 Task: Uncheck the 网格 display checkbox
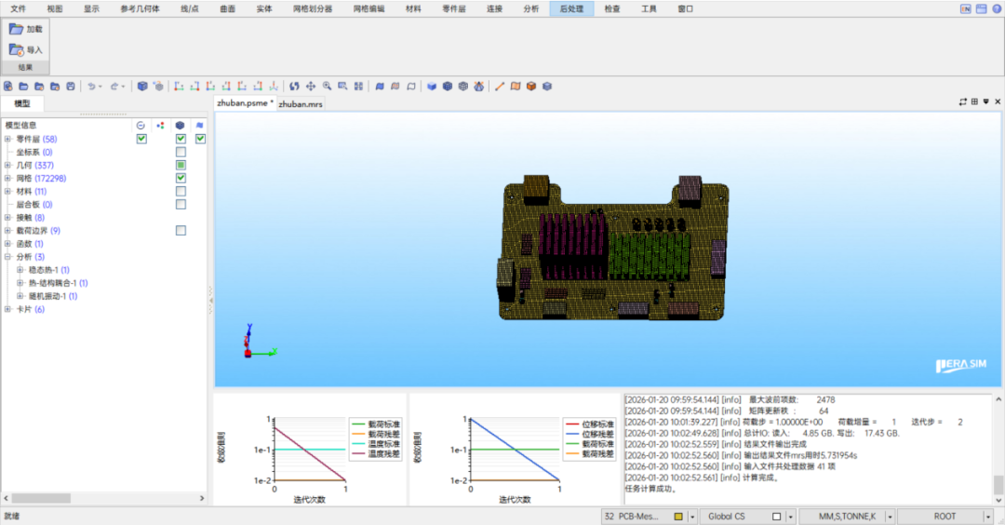point(181,178)
